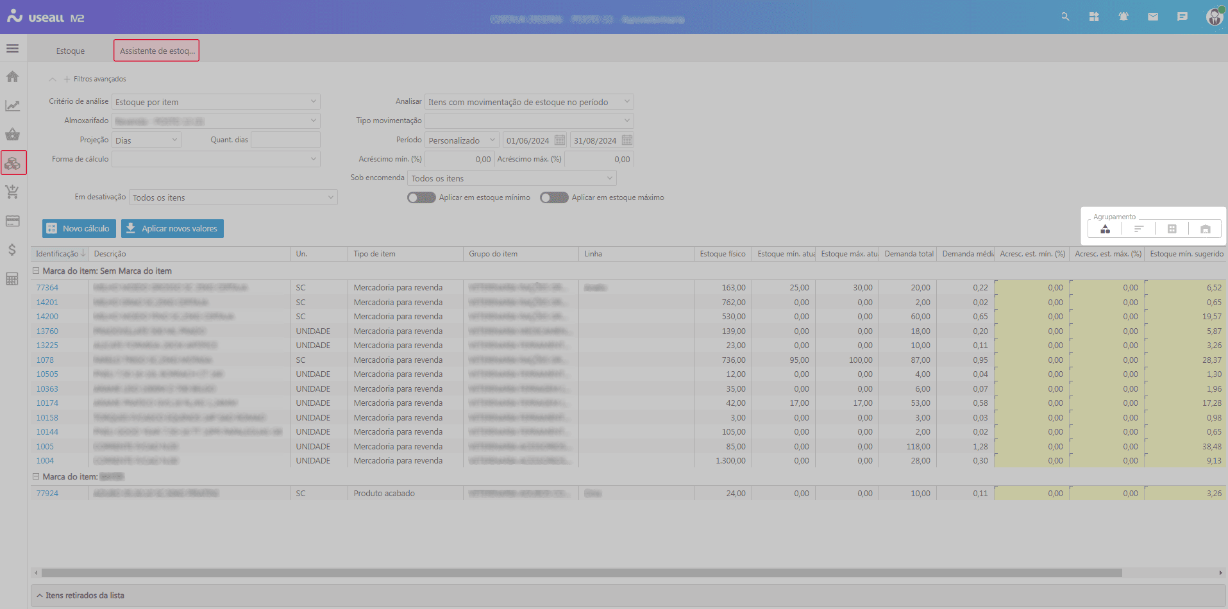Focus the Acréscimo máx. (%) field

click(x=599, y=159)
